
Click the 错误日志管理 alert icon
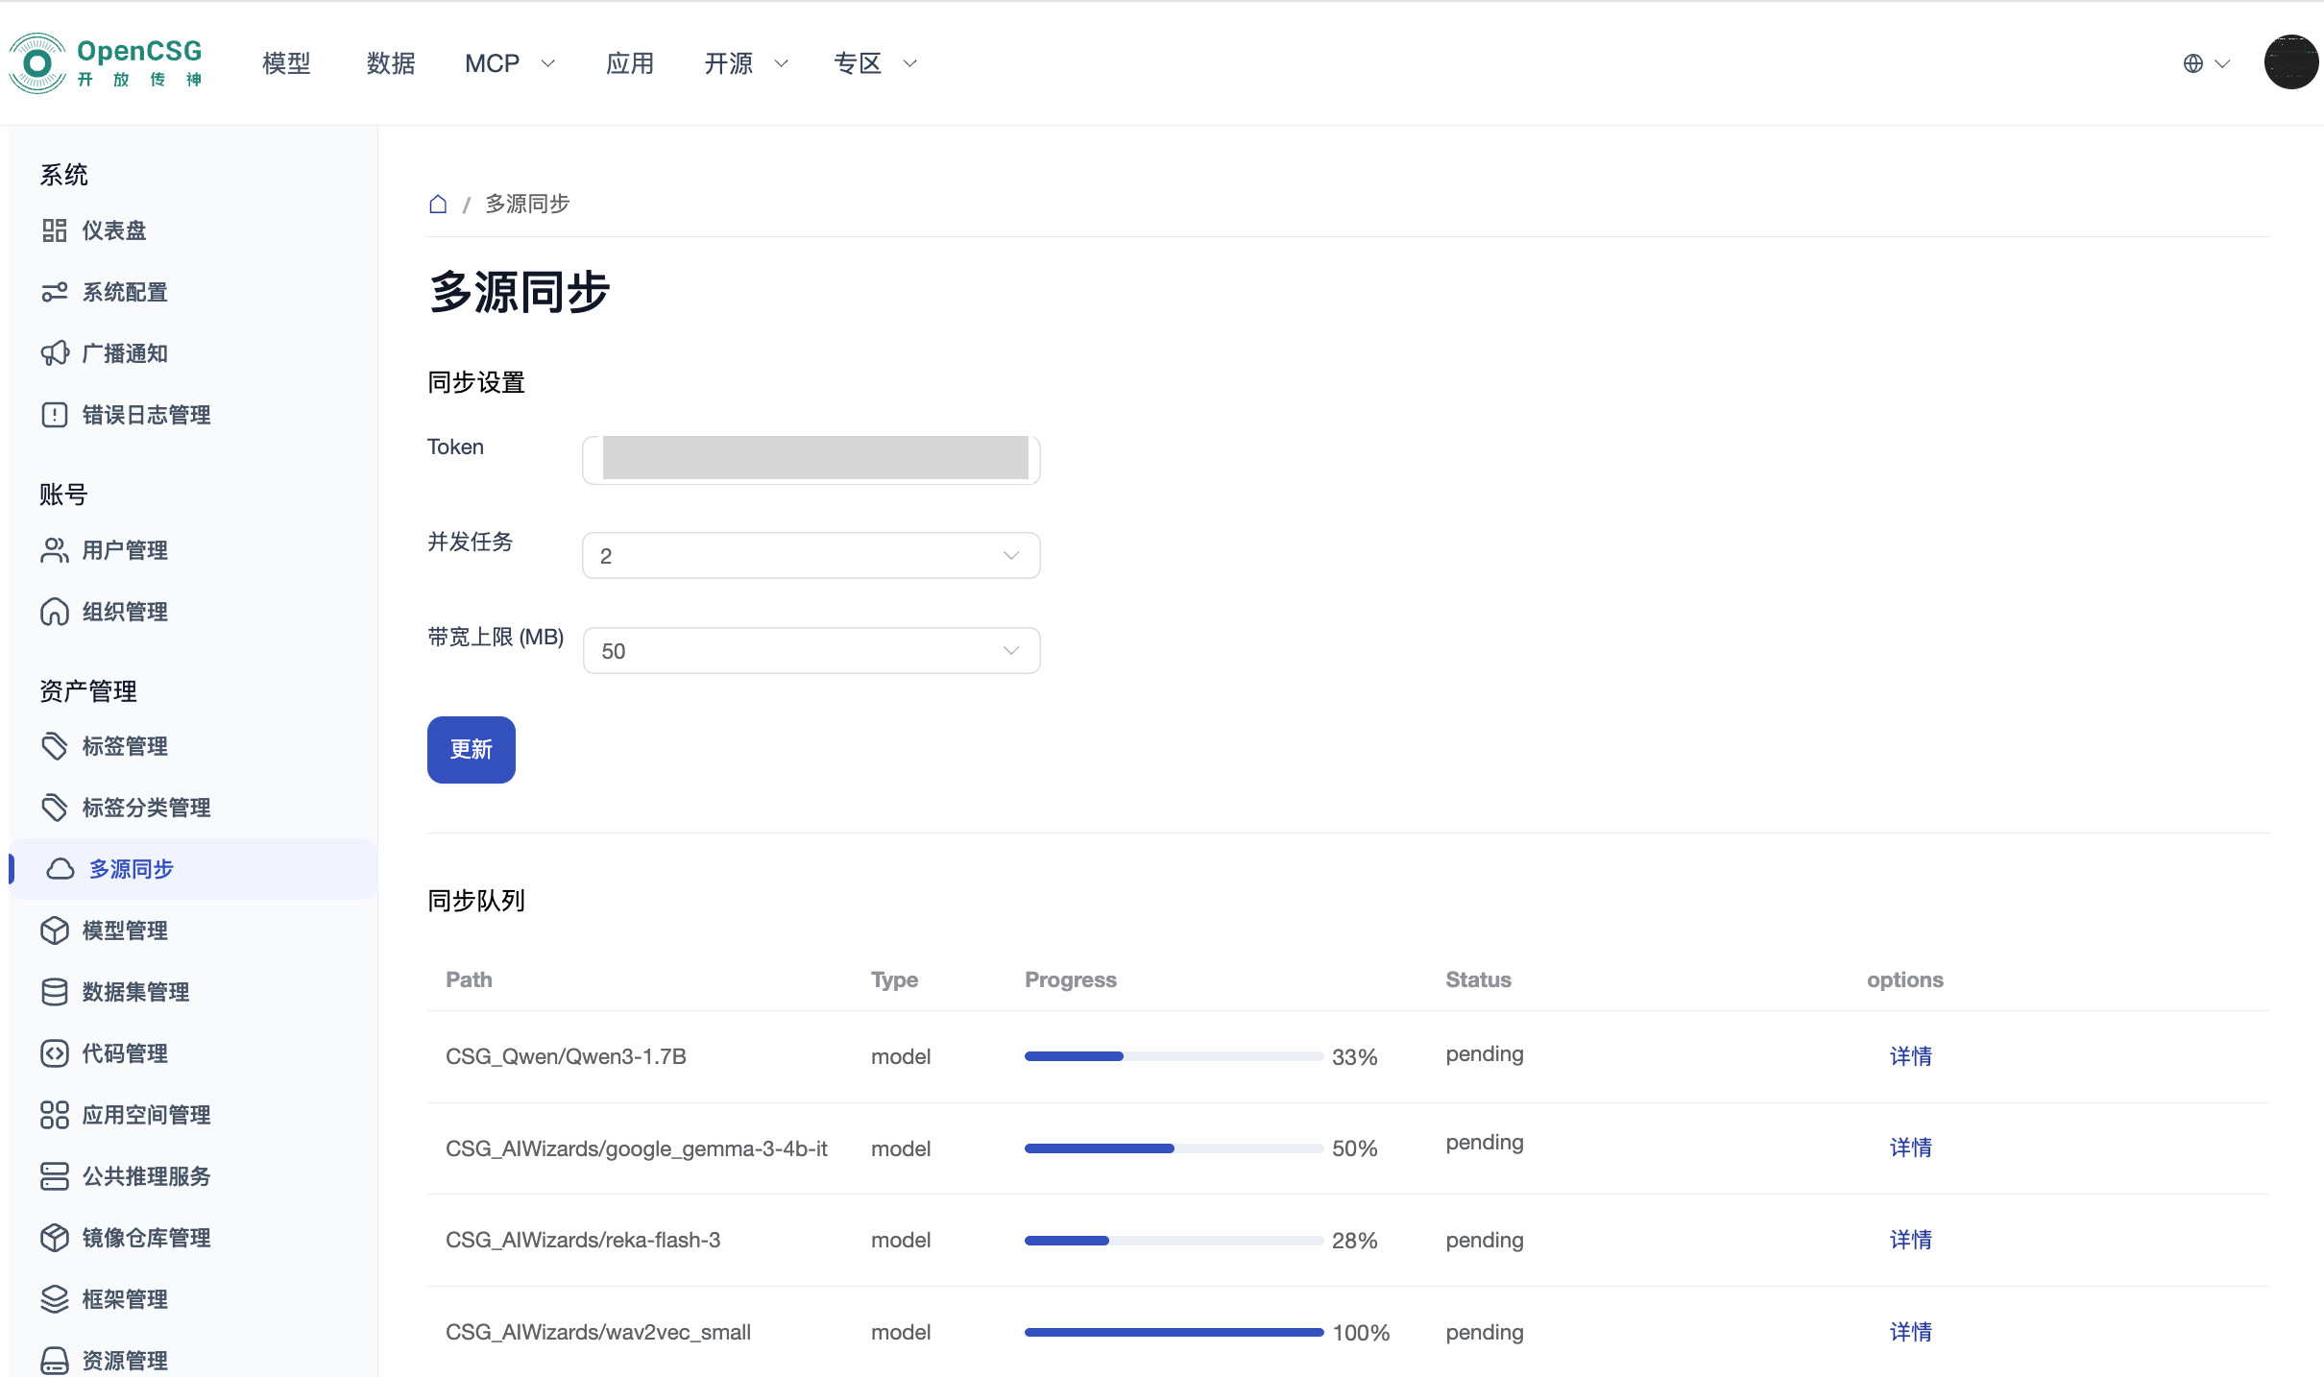click(55, 415)
